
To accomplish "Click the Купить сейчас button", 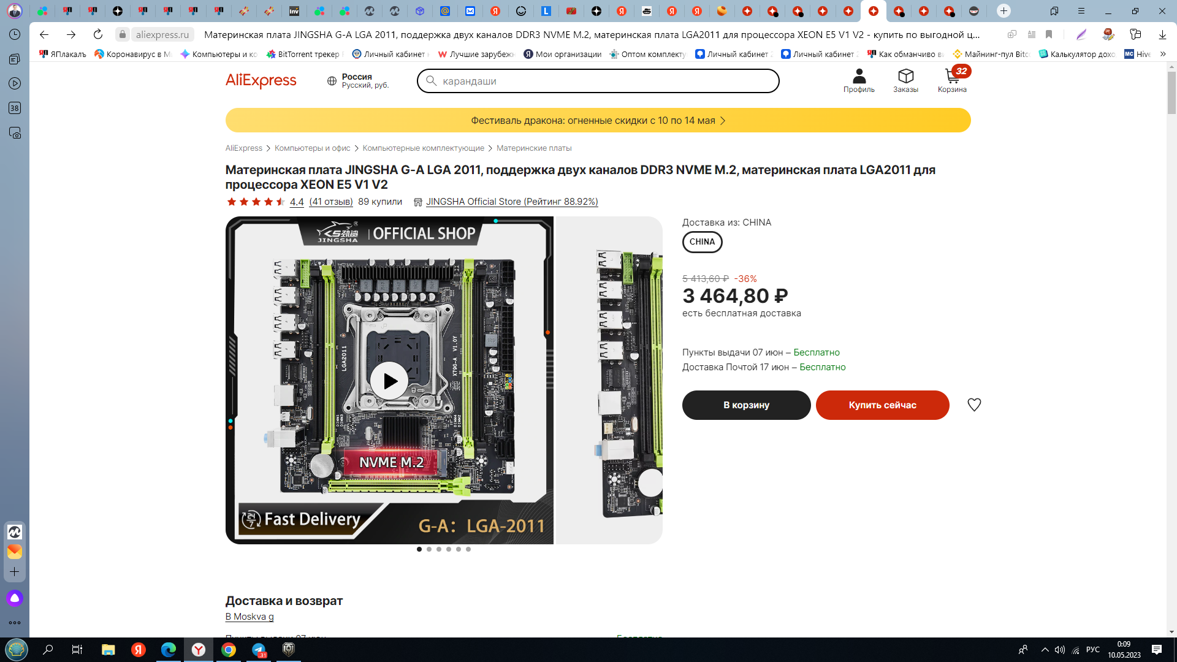I will pos(882,405).
